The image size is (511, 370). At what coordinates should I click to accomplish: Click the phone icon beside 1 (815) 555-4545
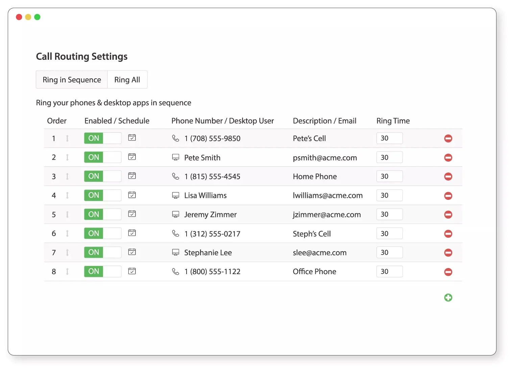point(176,176)
